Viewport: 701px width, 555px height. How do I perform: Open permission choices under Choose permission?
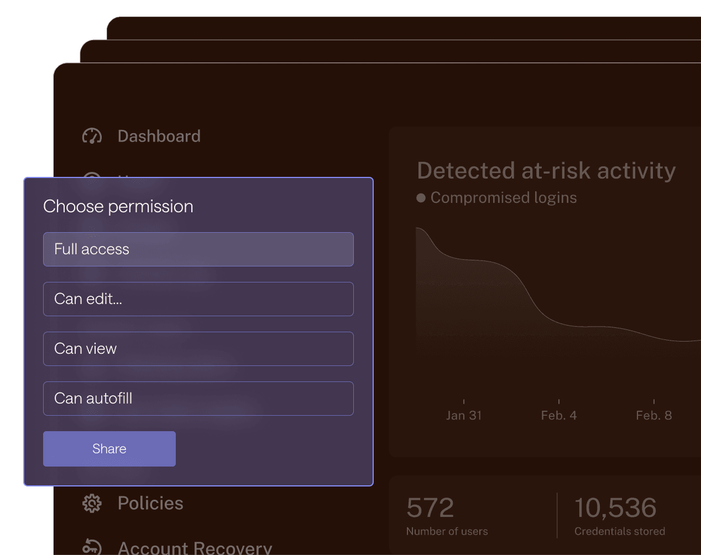[x=198, y=249]
